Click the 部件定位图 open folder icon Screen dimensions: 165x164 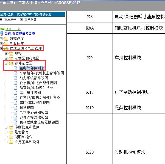tap(11, 63)
